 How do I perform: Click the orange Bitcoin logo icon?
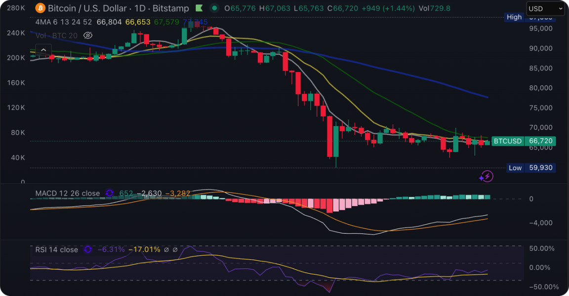pyautogui.click(x=41, y=8)
